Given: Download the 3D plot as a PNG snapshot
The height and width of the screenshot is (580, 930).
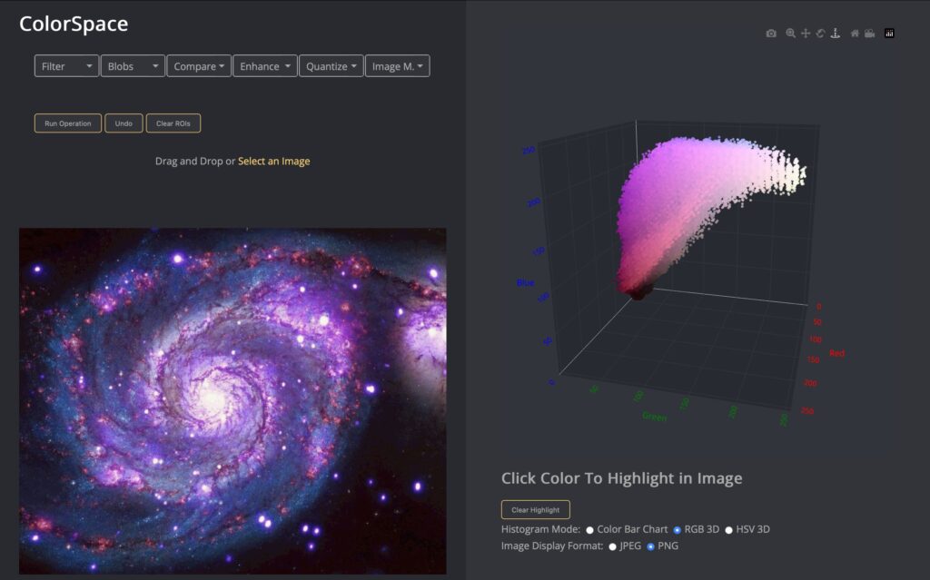Looking at the screenshot, I should 771,33.
